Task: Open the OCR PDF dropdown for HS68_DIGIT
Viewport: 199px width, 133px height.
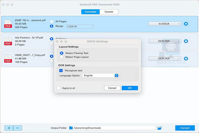Action: click(x=165, y=58)
